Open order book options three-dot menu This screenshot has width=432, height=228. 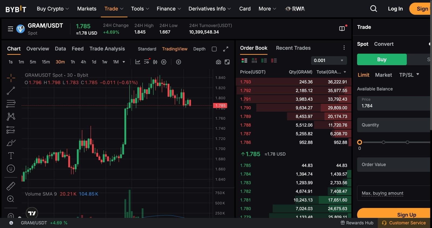(x=344, y=48)
